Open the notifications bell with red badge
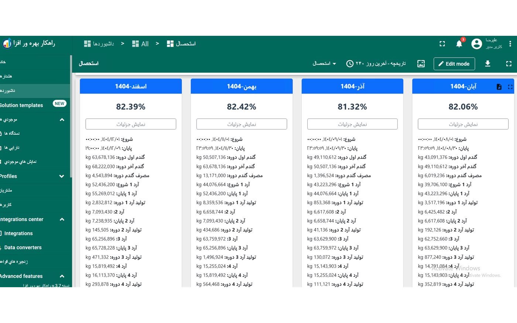The height and width of the screenshot is (323, 517). click(x=459, y=44)
